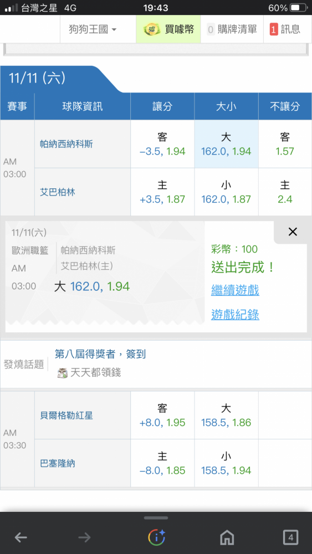
Task: Select 小 162.0, 1.87 under option
Action: [226, 192]
